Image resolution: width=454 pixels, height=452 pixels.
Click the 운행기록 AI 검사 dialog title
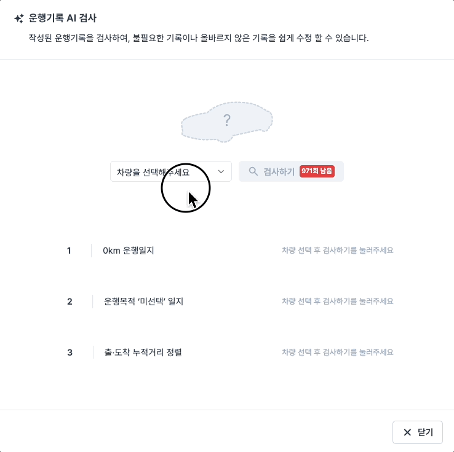coord(62,18)
